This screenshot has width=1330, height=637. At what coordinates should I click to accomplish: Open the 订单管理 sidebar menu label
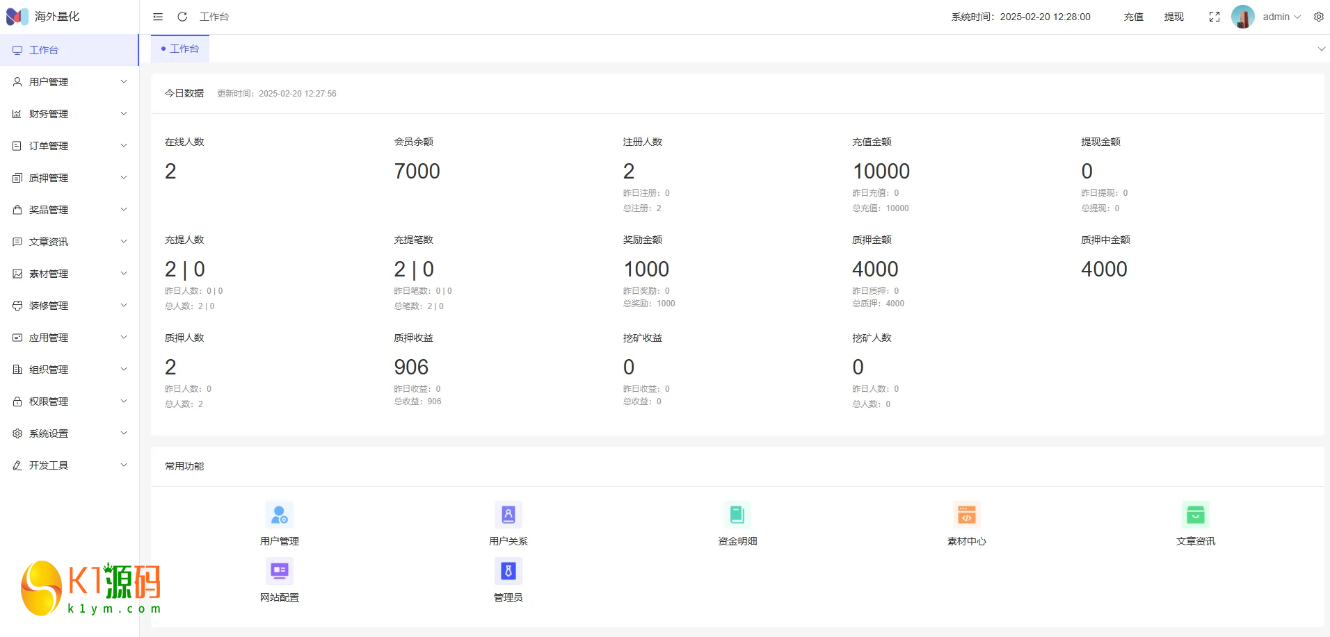pyautogui.click(x=49, y=146)
